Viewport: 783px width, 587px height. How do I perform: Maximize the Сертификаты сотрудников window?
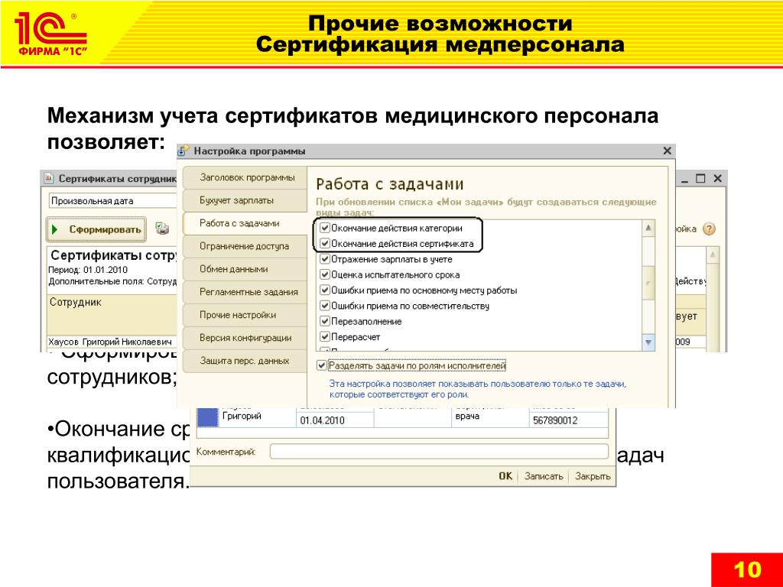pos(700,178)
